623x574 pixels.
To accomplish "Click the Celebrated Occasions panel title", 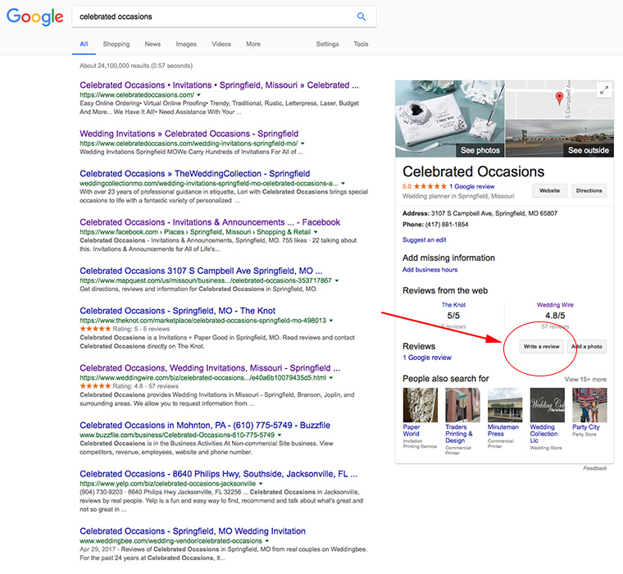I will pos(473,171).
